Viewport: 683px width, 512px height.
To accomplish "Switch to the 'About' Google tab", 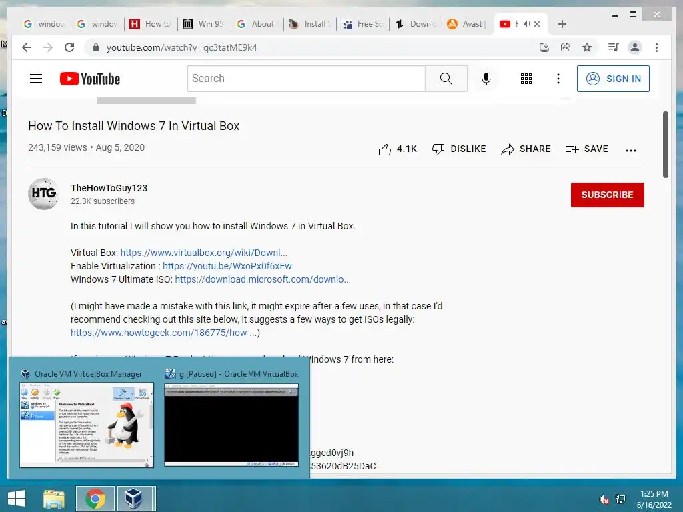I will click(257, 24).
